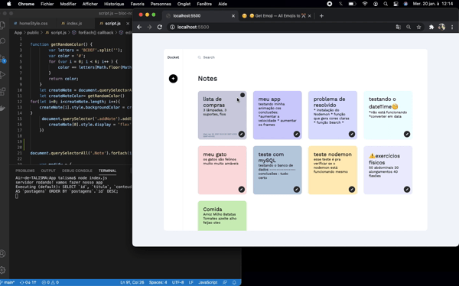The height and width of the screenshot is (286, 459).
Task: Open Chrome extensions puzzle icon
Action: 431,27
